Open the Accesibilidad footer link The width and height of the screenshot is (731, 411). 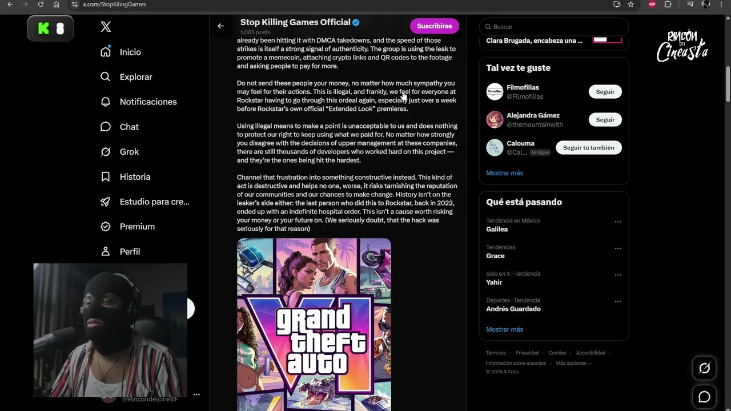(591, 353)
